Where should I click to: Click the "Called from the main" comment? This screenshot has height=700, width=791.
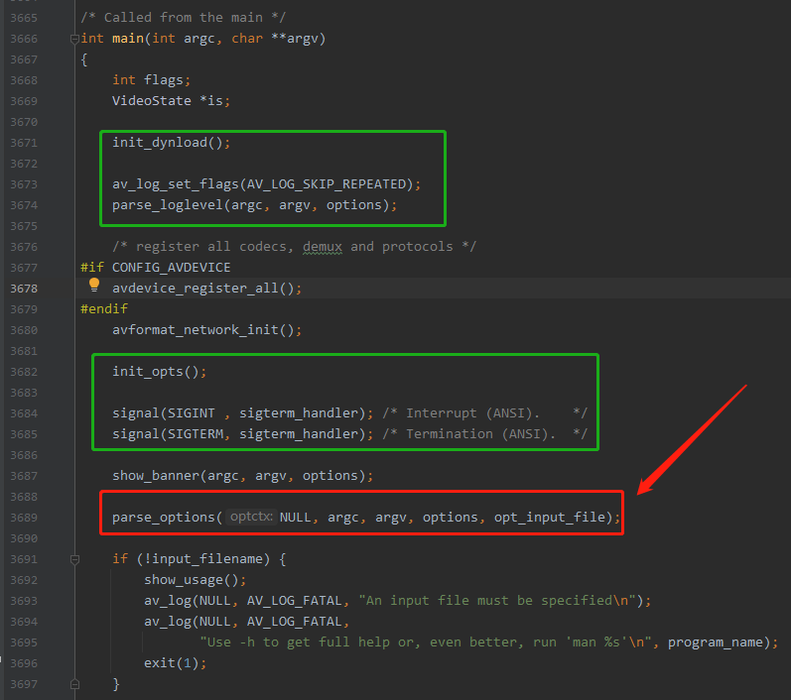[x=184, y=18]
